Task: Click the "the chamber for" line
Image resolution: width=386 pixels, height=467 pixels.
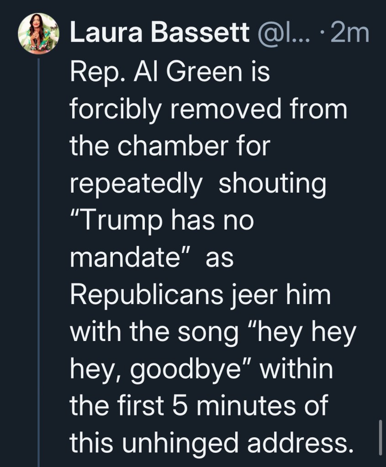Action: click(170, 147)
